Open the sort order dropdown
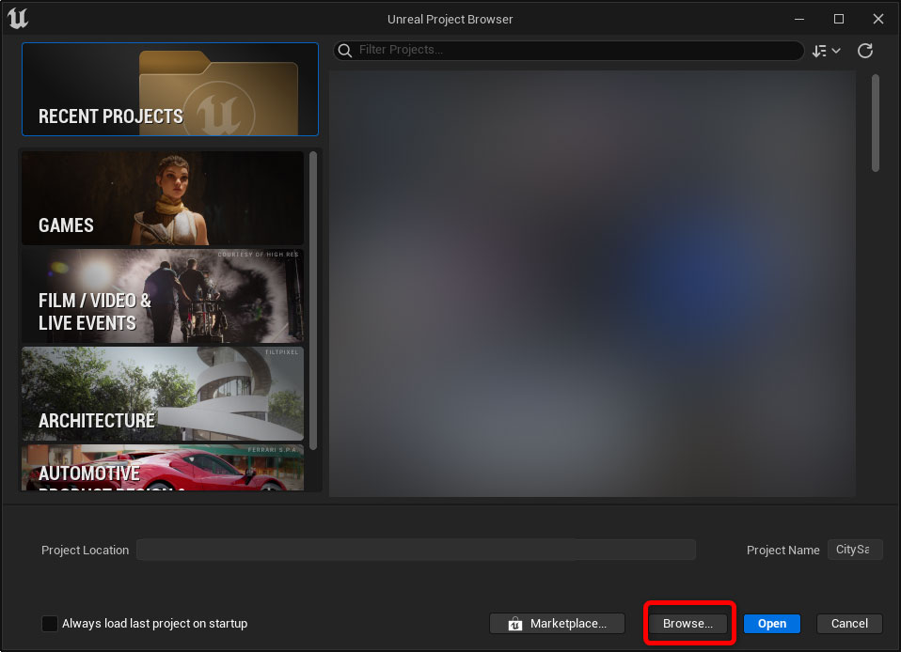 (827, 51)
